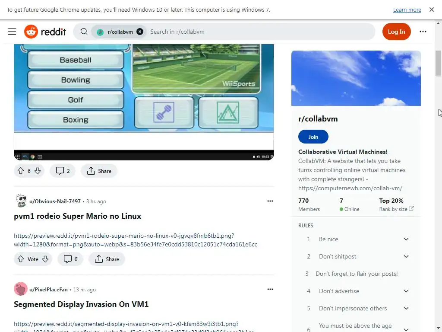
Task: Open comments on the Wii Sports post
Action: pyautogui.click(x=63, y=171)
